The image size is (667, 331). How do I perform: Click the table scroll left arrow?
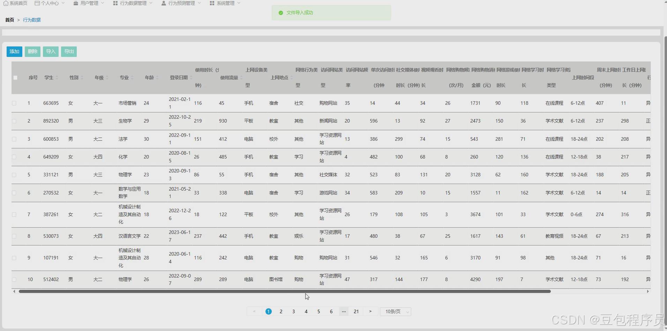(14, 291)
